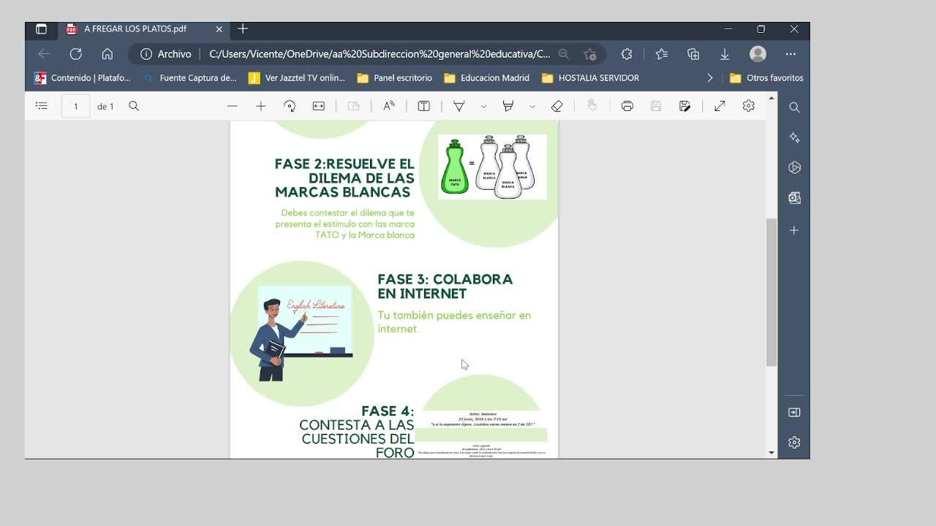This screenshot has height=526, width=936.
Task: Open the PDF table of contents panel
Action: [x=42, y=106]
